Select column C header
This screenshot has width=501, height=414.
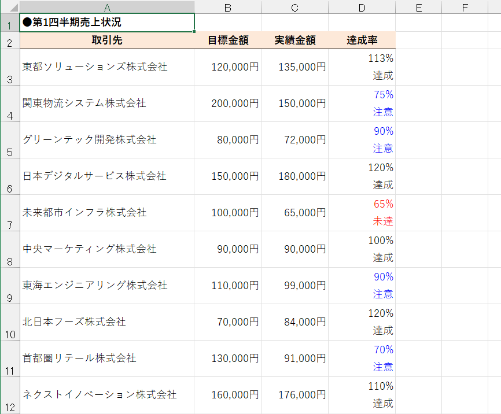pyautogui.click(x=294, y=7)
